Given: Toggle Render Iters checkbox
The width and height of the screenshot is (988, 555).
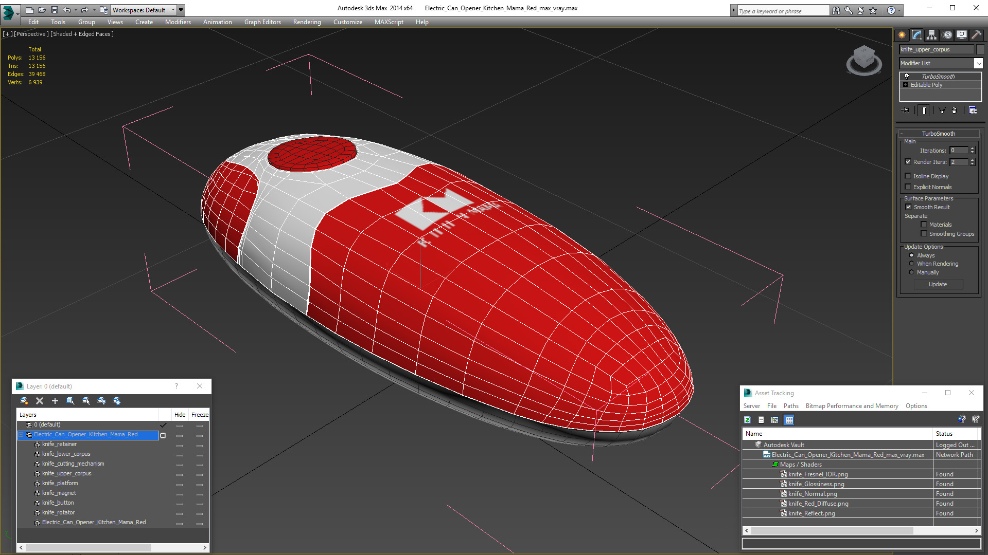Looking at the screenshot, I should pyautogui.click(x=908, y=162).
